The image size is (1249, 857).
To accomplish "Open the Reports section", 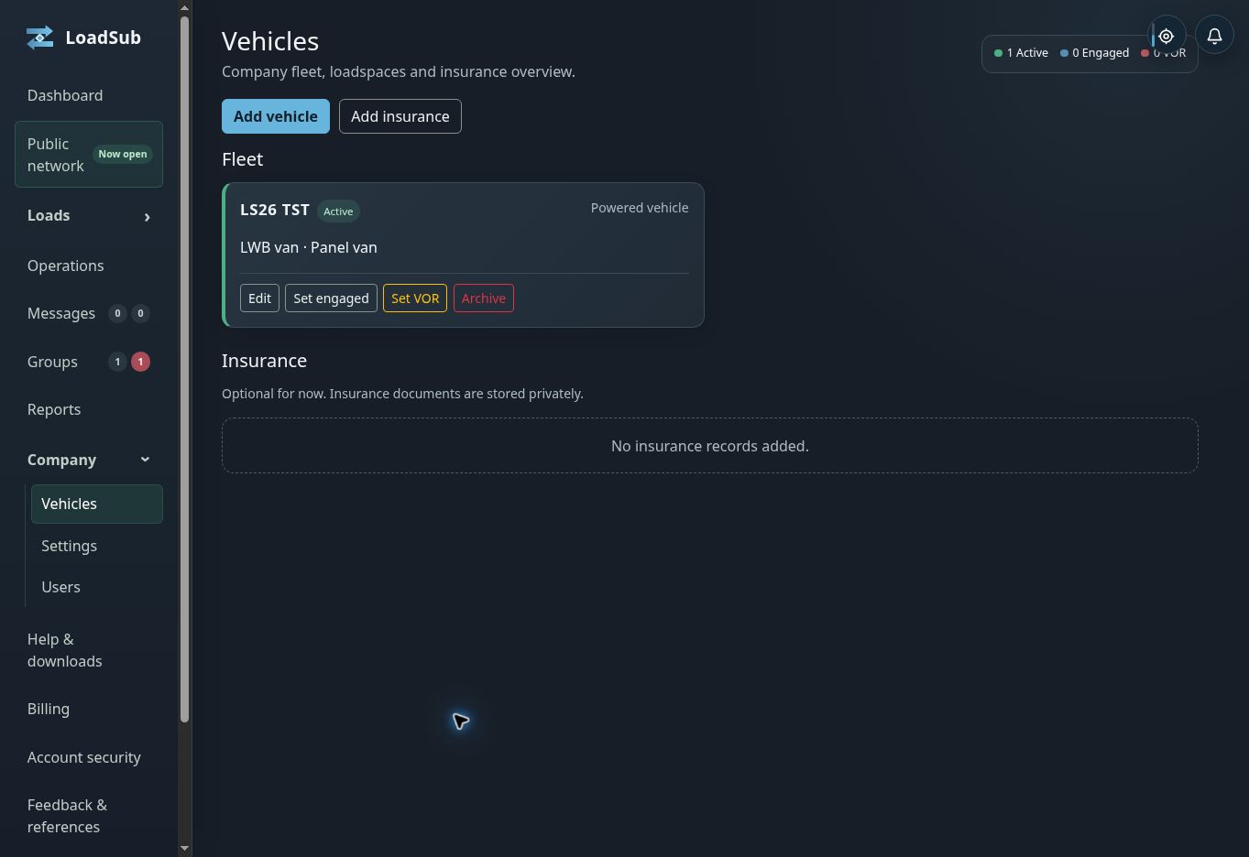I will pos(54,409).
